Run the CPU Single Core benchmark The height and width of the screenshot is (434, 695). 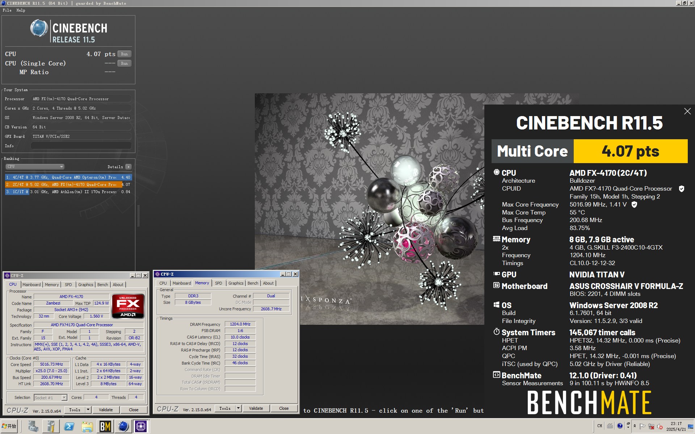124,63
